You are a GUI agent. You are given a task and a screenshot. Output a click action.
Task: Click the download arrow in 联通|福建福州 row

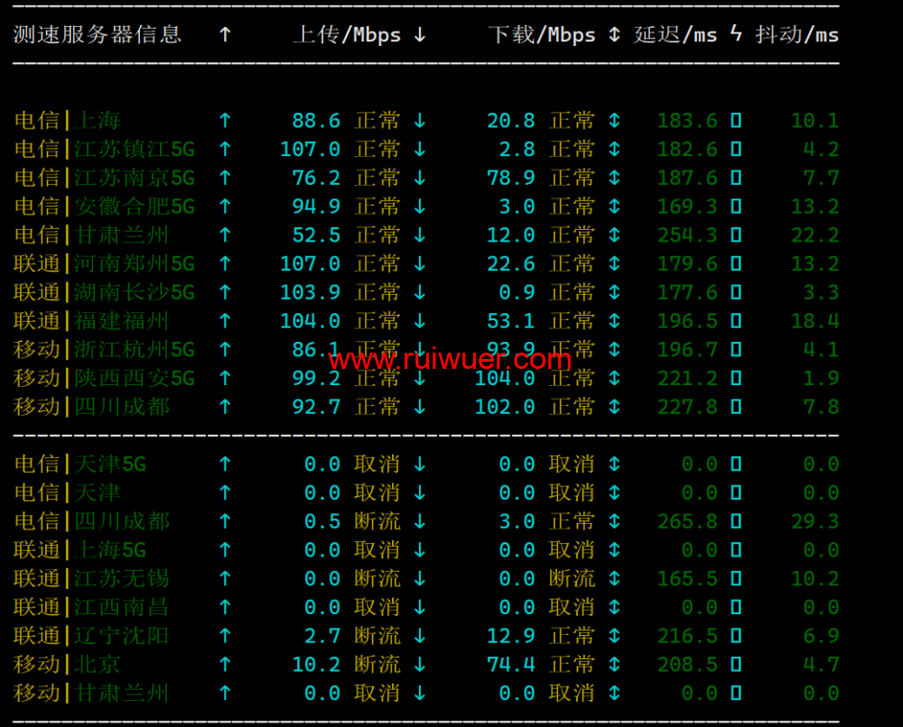click(419, 321)
